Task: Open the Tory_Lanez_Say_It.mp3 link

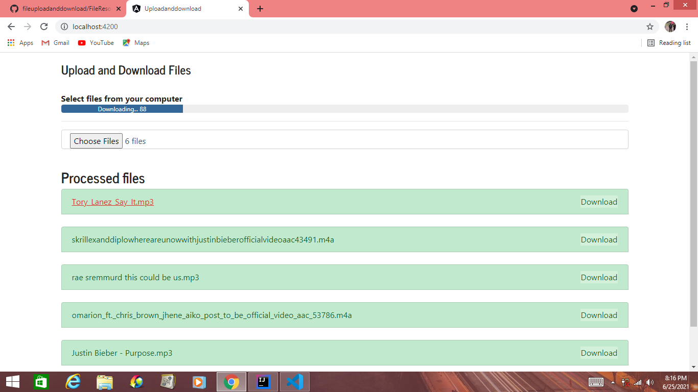Action: [x=112, y=202]
